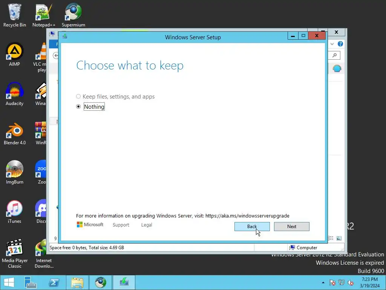Image resolution: width=386 pixels, height=290 pixels.
Task: Switch Explorer to large icons view
Action: pos(339,238)
